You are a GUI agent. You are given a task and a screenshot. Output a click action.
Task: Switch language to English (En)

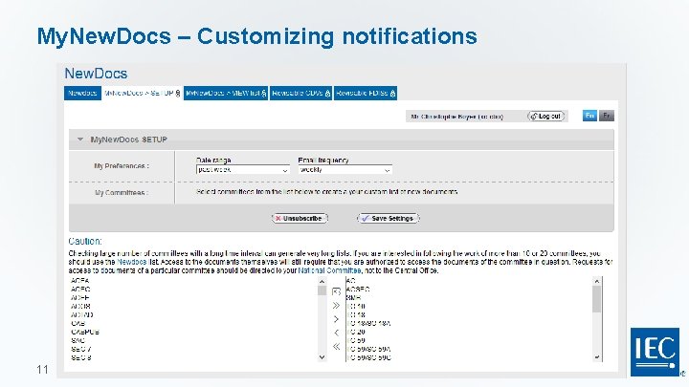[589, 116]
